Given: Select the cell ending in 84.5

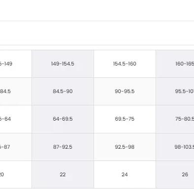Looking at the screenshot, I should coord(16,91).
